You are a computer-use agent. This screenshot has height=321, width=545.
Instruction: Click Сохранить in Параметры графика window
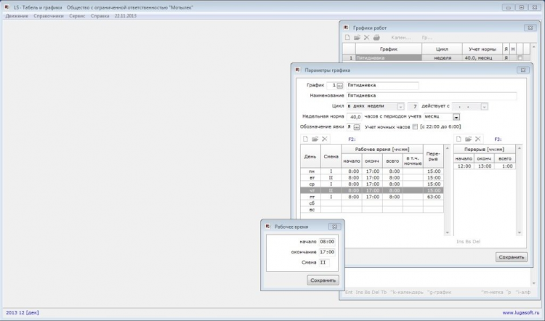pyautogui.click(x=512, y=257)
